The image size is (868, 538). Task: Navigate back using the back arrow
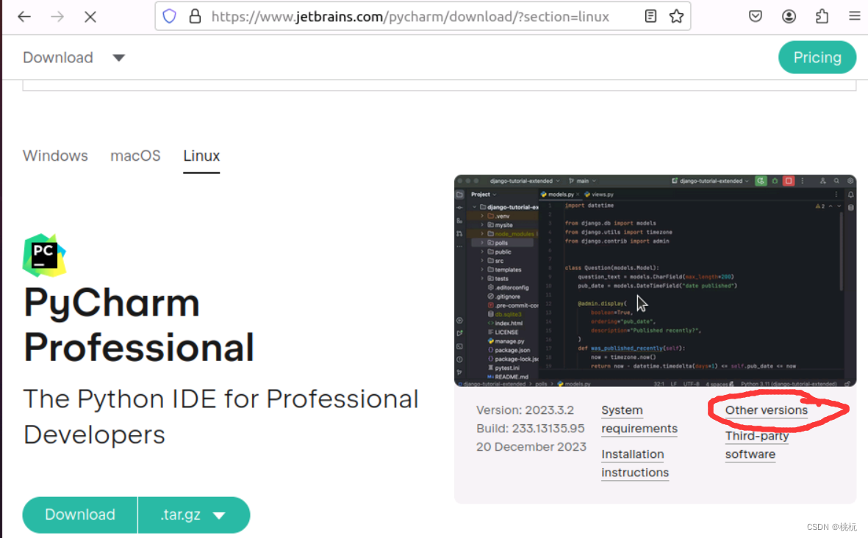coord(24,15)
